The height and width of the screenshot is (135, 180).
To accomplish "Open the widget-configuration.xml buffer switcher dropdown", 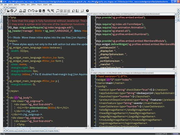I will pyautogui.click(x=176, y=73).
